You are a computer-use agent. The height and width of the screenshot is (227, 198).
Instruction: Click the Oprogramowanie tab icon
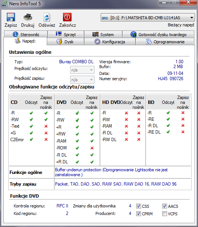click(149, 41)
